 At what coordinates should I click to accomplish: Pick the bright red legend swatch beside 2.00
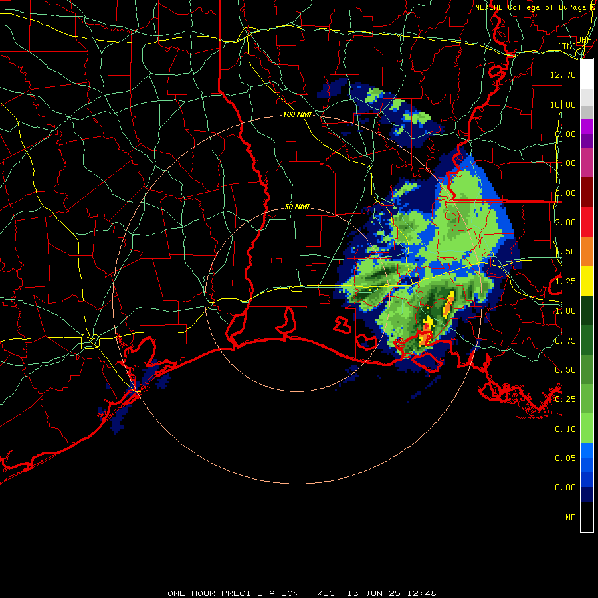[x=587, y=222]
